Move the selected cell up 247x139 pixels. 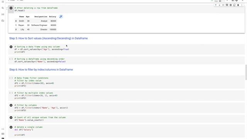[x=216, y=5]
